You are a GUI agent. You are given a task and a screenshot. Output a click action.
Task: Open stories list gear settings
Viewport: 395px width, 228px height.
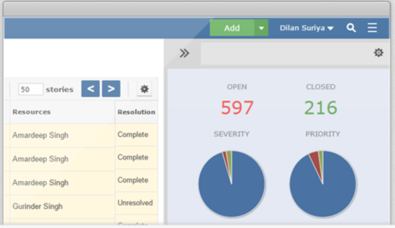[x=145, y=89]
